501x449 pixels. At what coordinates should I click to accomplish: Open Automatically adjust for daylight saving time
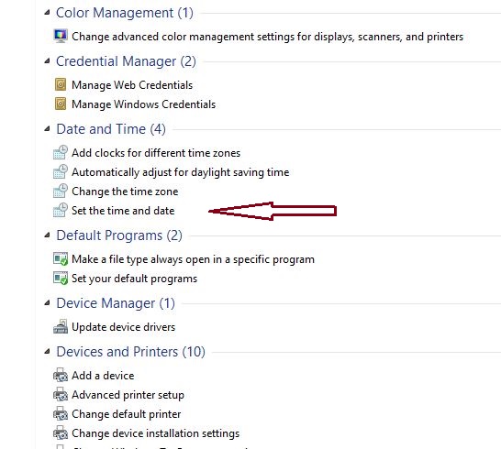click(x=180, y=172)
